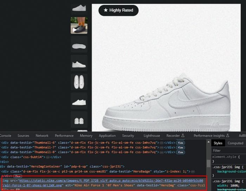Open the Network tab
246x191 pixels.
coord(42,136)
